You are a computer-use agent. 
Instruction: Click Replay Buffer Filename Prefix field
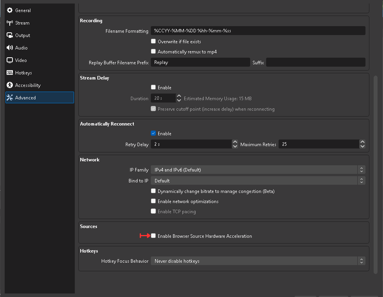(200, 62)
